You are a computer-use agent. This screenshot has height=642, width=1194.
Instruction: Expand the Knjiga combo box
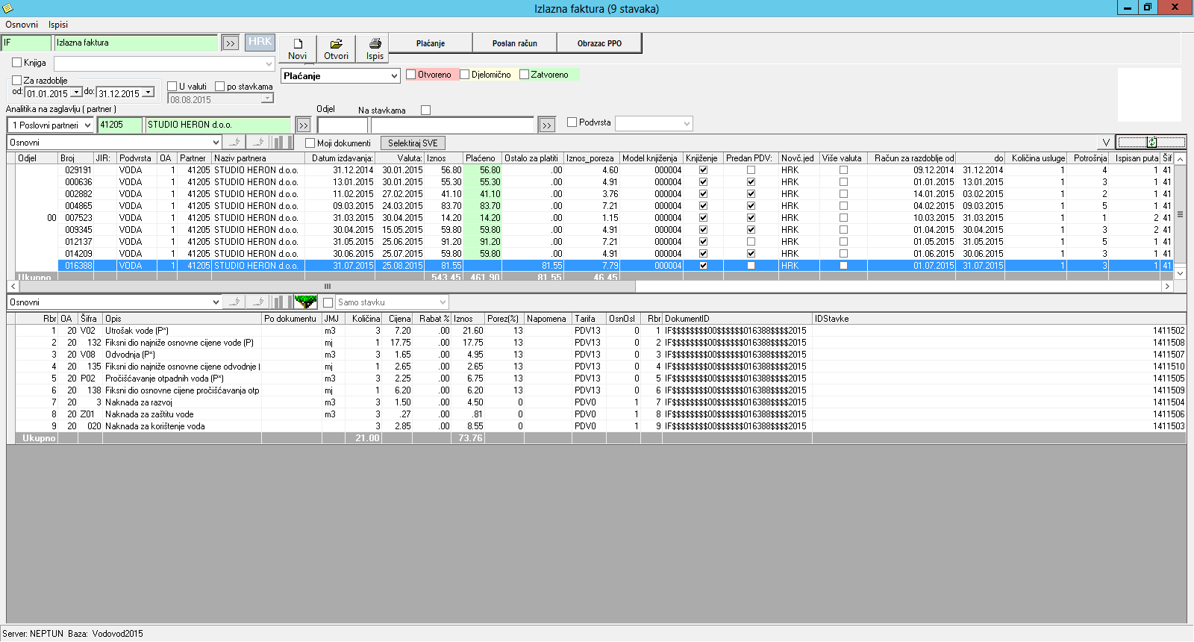coord(269,64)
